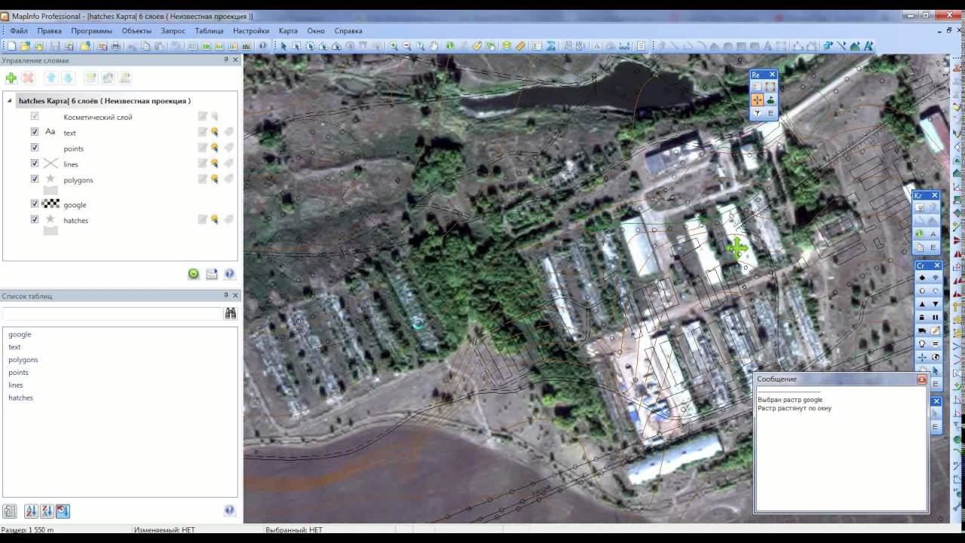Open the Справка menu
The width and height of the screenshot is (965, 543).
348,31
